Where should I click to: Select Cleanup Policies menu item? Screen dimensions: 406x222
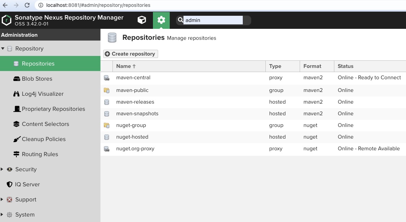click(44, 139)
